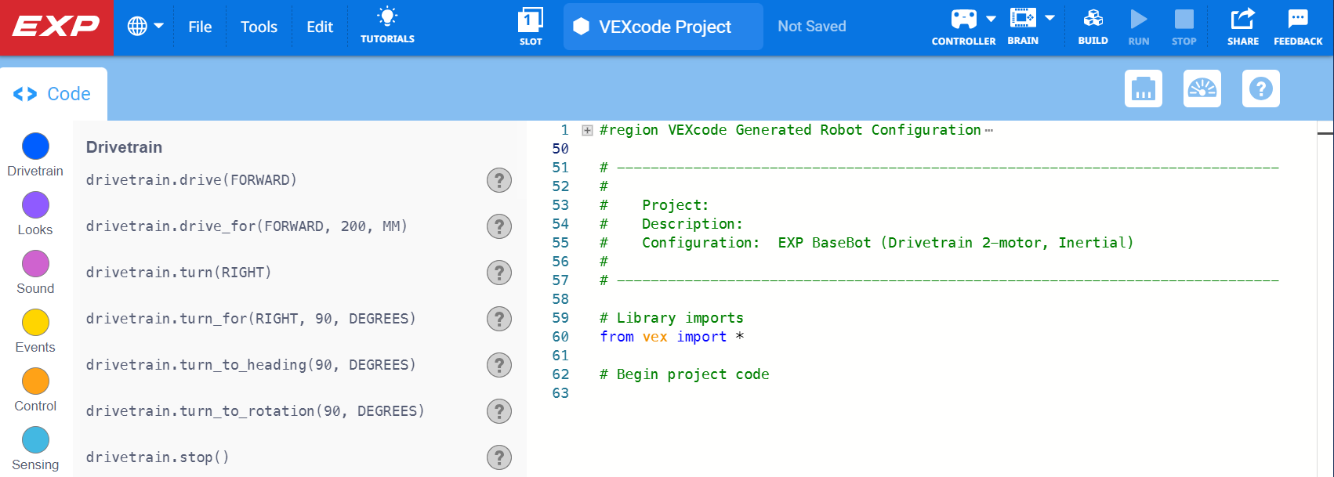Open the Monitor gauge icon
This screenshot has height=477, width=1334.
click(1202, 89)
